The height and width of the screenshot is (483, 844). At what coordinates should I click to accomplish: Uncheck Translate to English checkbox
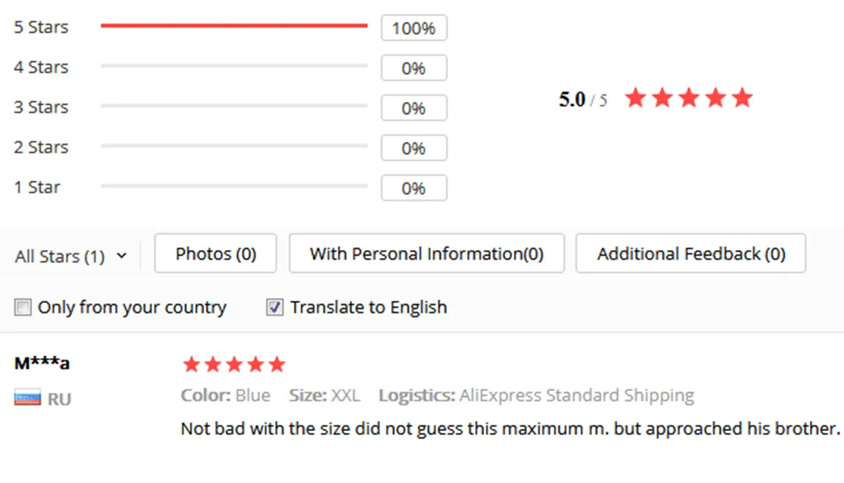(x=275, y=308)
